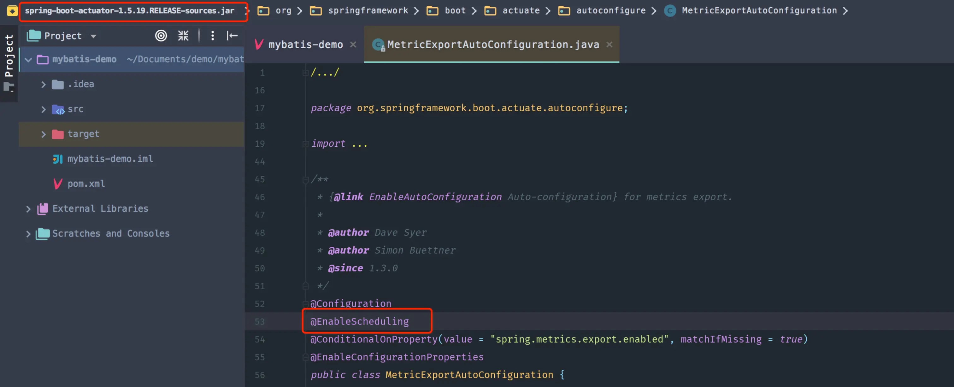Expand the target folder arrow
Image resolution: width=954 pixels, height=387 pixels.
point(43,134)
